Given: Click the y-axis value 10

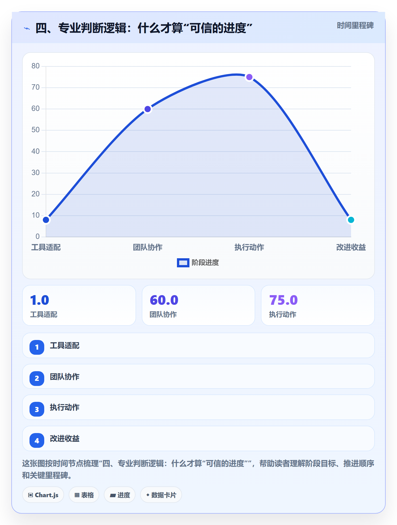Looking at the screenshot, I should pyautogui.click(x=35, y=215).
